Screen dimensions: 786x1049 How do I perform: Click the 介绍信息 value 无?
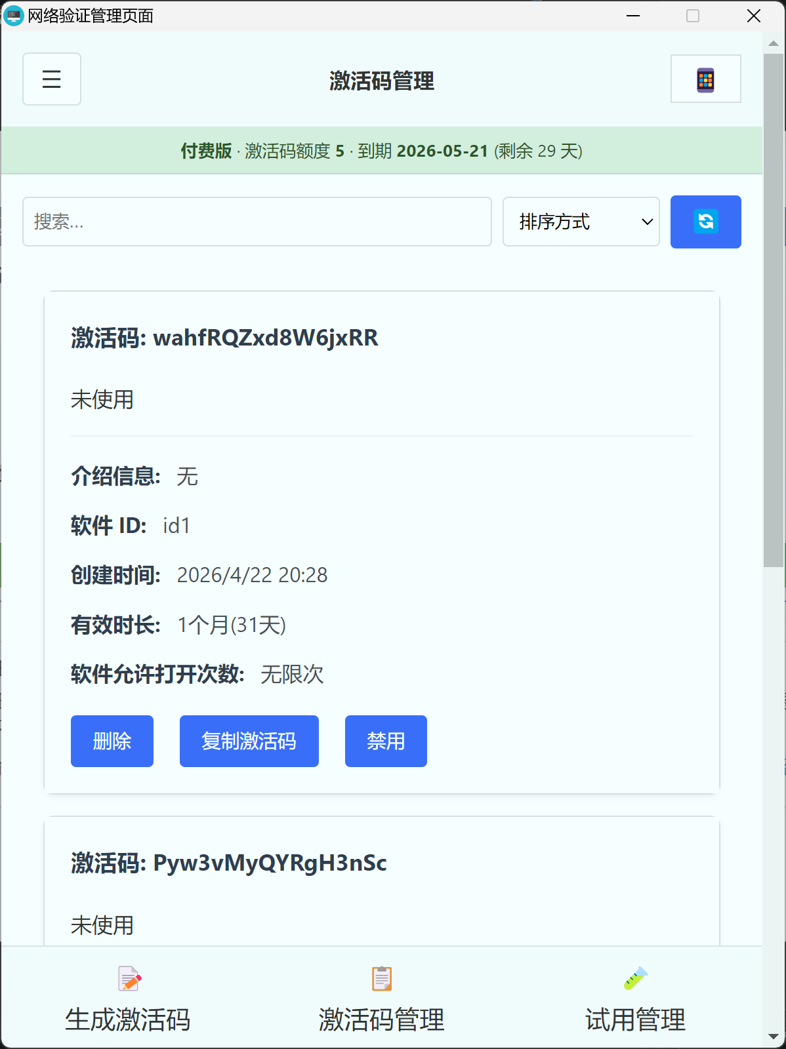pos(187,477)
